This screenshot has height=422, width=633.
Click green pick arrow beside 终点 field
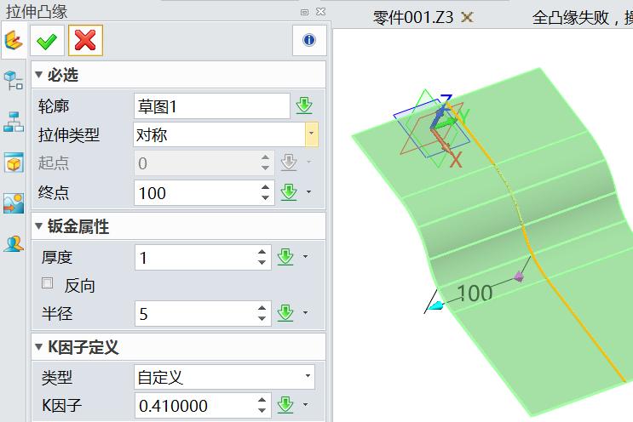tap(289, 192)
